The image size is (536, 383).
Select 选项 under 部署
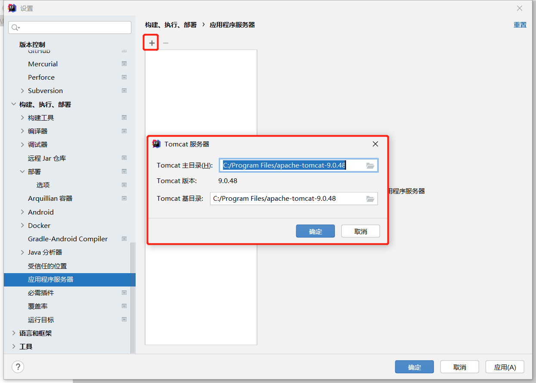point(43,185)
